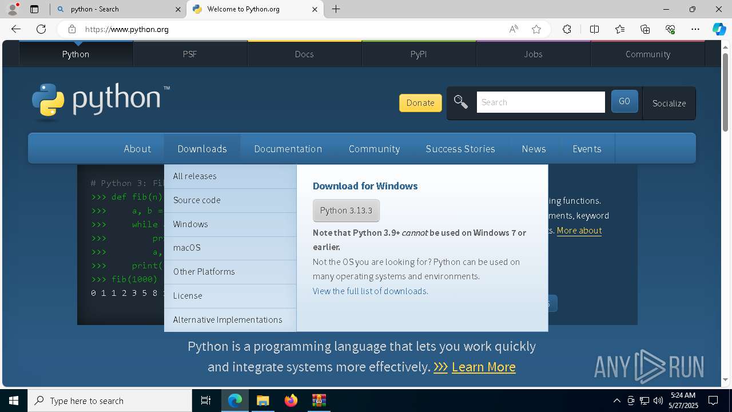This screenshot has height=412, width=732.
Task: Choose Alternative Implementations in Downloads menu
Action: (x=230, y=320)
